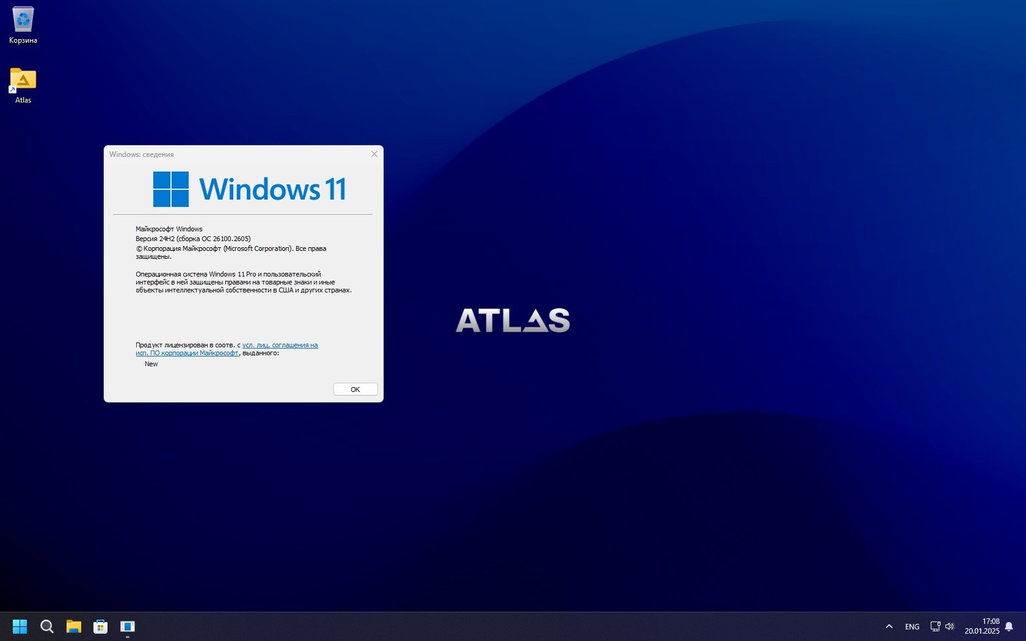The height and width of the screenshot is (641, 1026).
Task: Open the Recycle Bin (Корзина) desktop icon
Action: pos(23,26)
